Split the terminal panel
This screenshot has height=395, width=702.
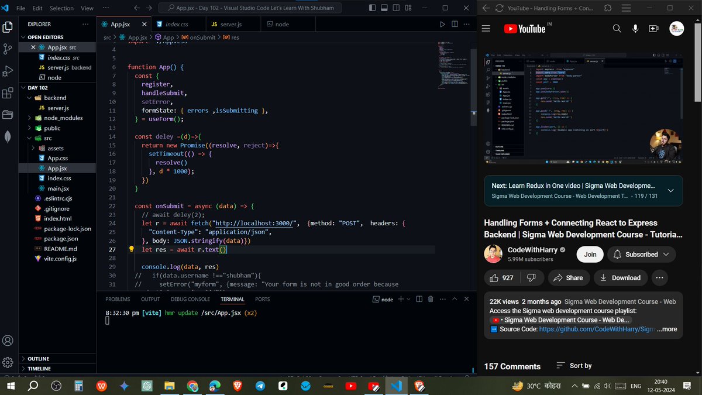point(419,299)
